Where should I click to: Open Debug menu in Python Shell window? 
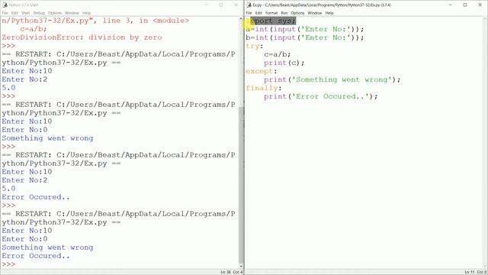point(39,13)
